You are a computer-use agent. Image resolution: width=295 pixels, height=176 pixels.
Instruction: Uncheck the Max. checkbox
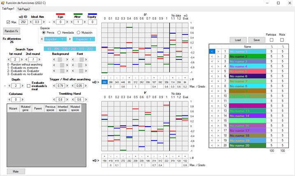click(9, 22)
